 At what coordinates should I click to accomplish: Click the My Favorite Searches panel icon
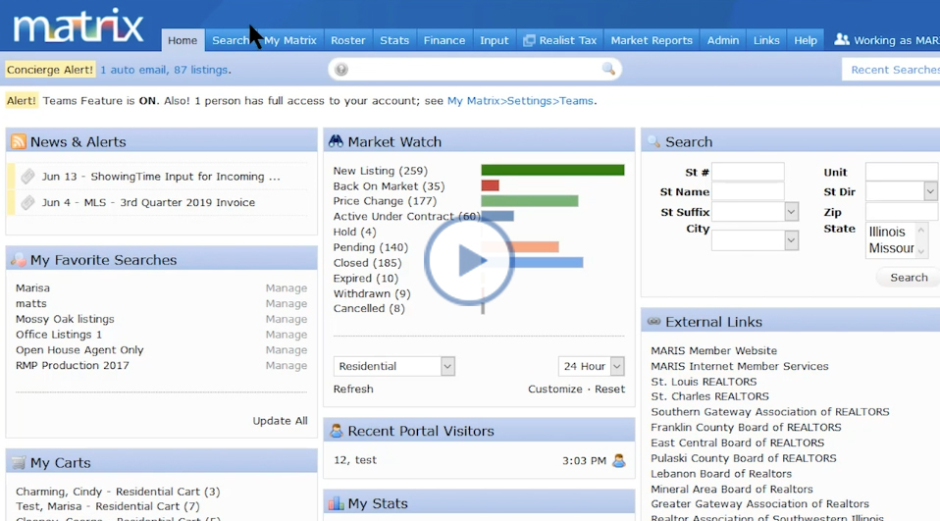click(x=19, y=260)
